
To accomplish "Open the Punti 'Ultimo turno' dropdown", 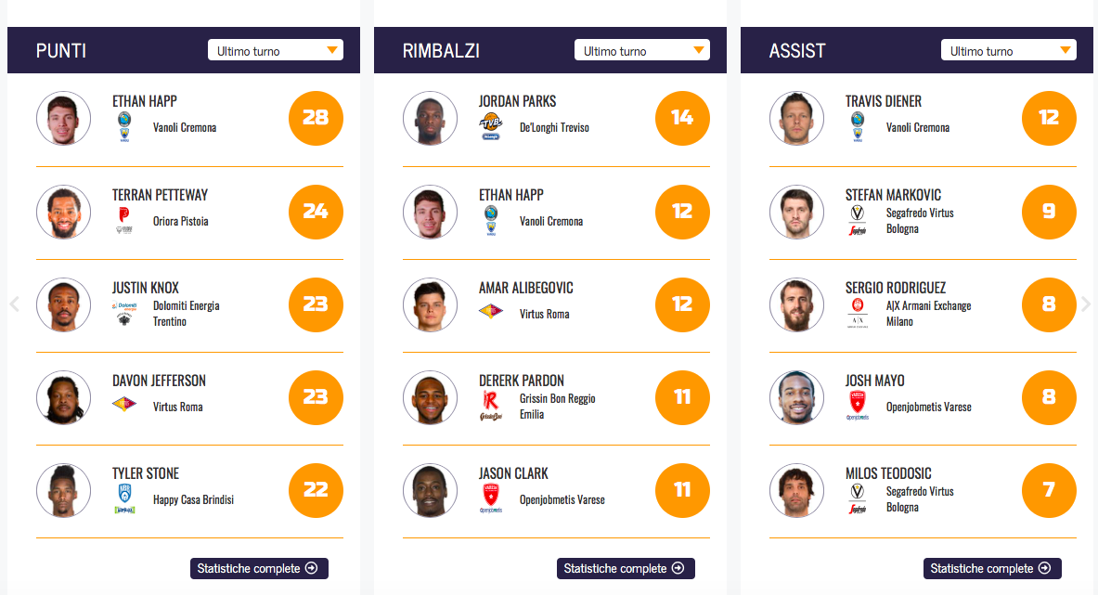I will [x=276, y=50].
